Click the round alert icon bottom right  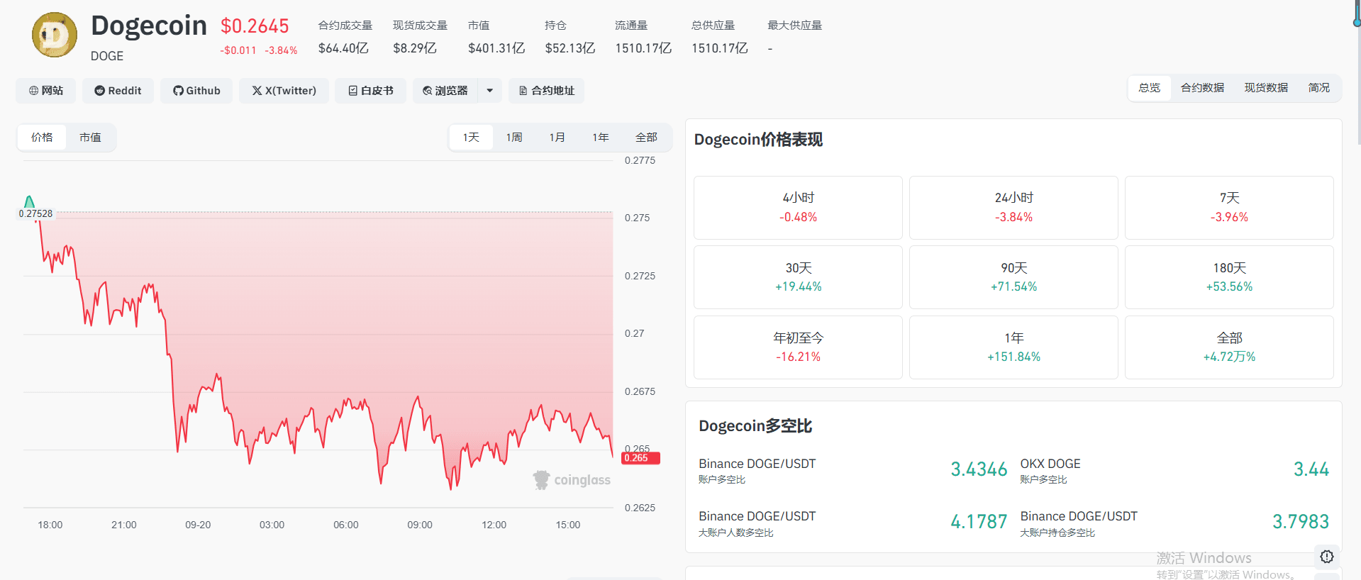point(1327,557)
